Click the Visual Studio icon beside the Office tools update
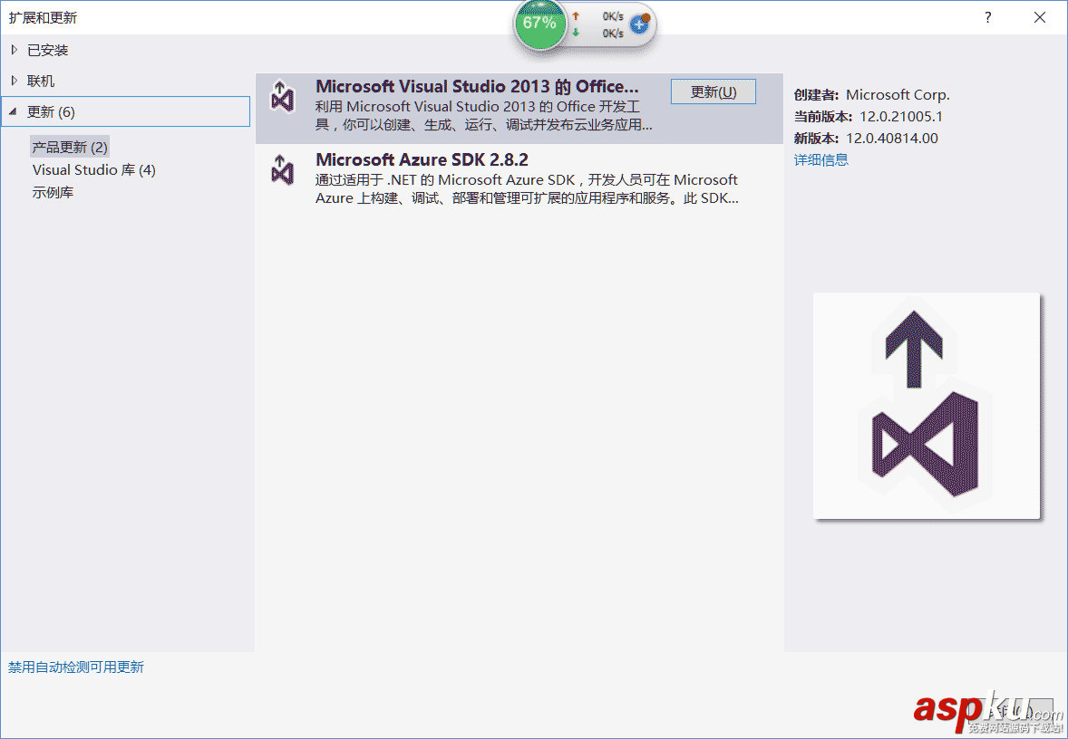The height and width of the screenshot is (739, 1068). pos(282,94)
